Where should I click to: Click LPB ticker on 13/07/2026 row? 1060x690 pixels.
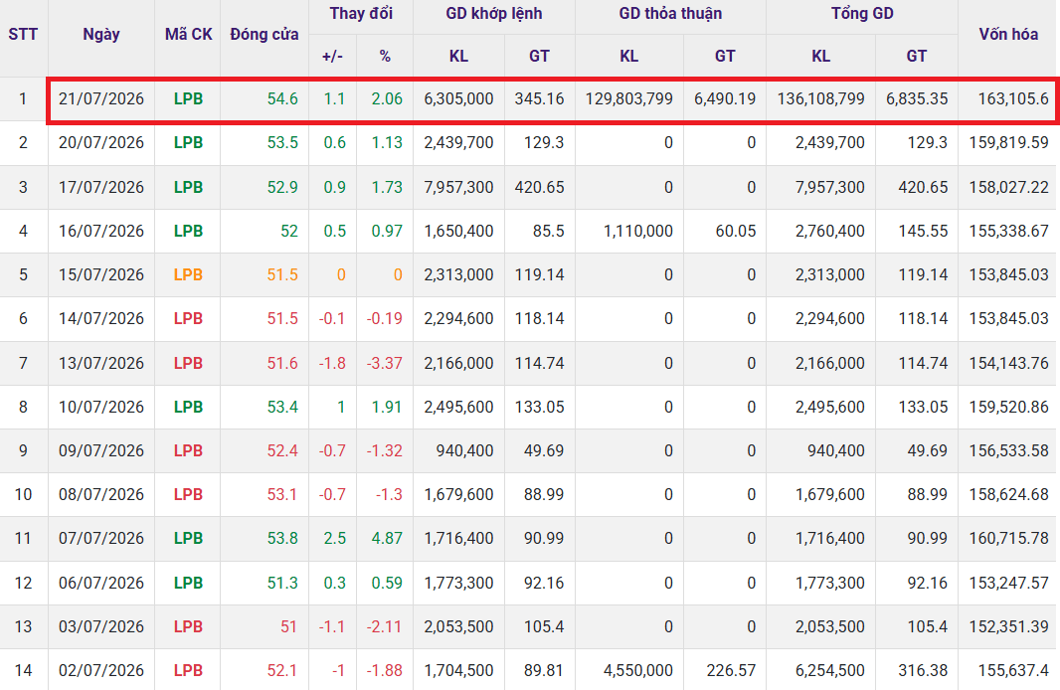[188, 363]
